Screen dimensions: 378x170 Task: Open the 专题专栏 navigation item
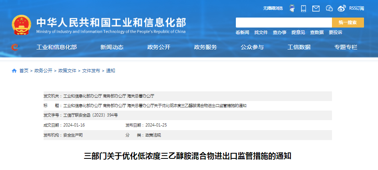346,47
